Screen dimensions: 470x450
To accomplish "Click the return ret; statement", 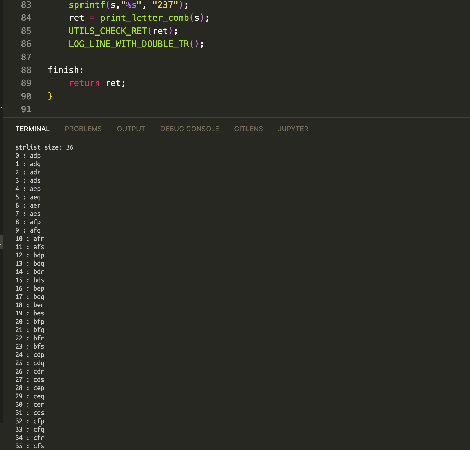I will pos(97,83).
